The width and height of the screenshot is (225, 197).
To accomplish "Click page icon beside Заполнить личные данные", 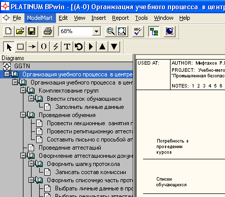I will (47, 107).
